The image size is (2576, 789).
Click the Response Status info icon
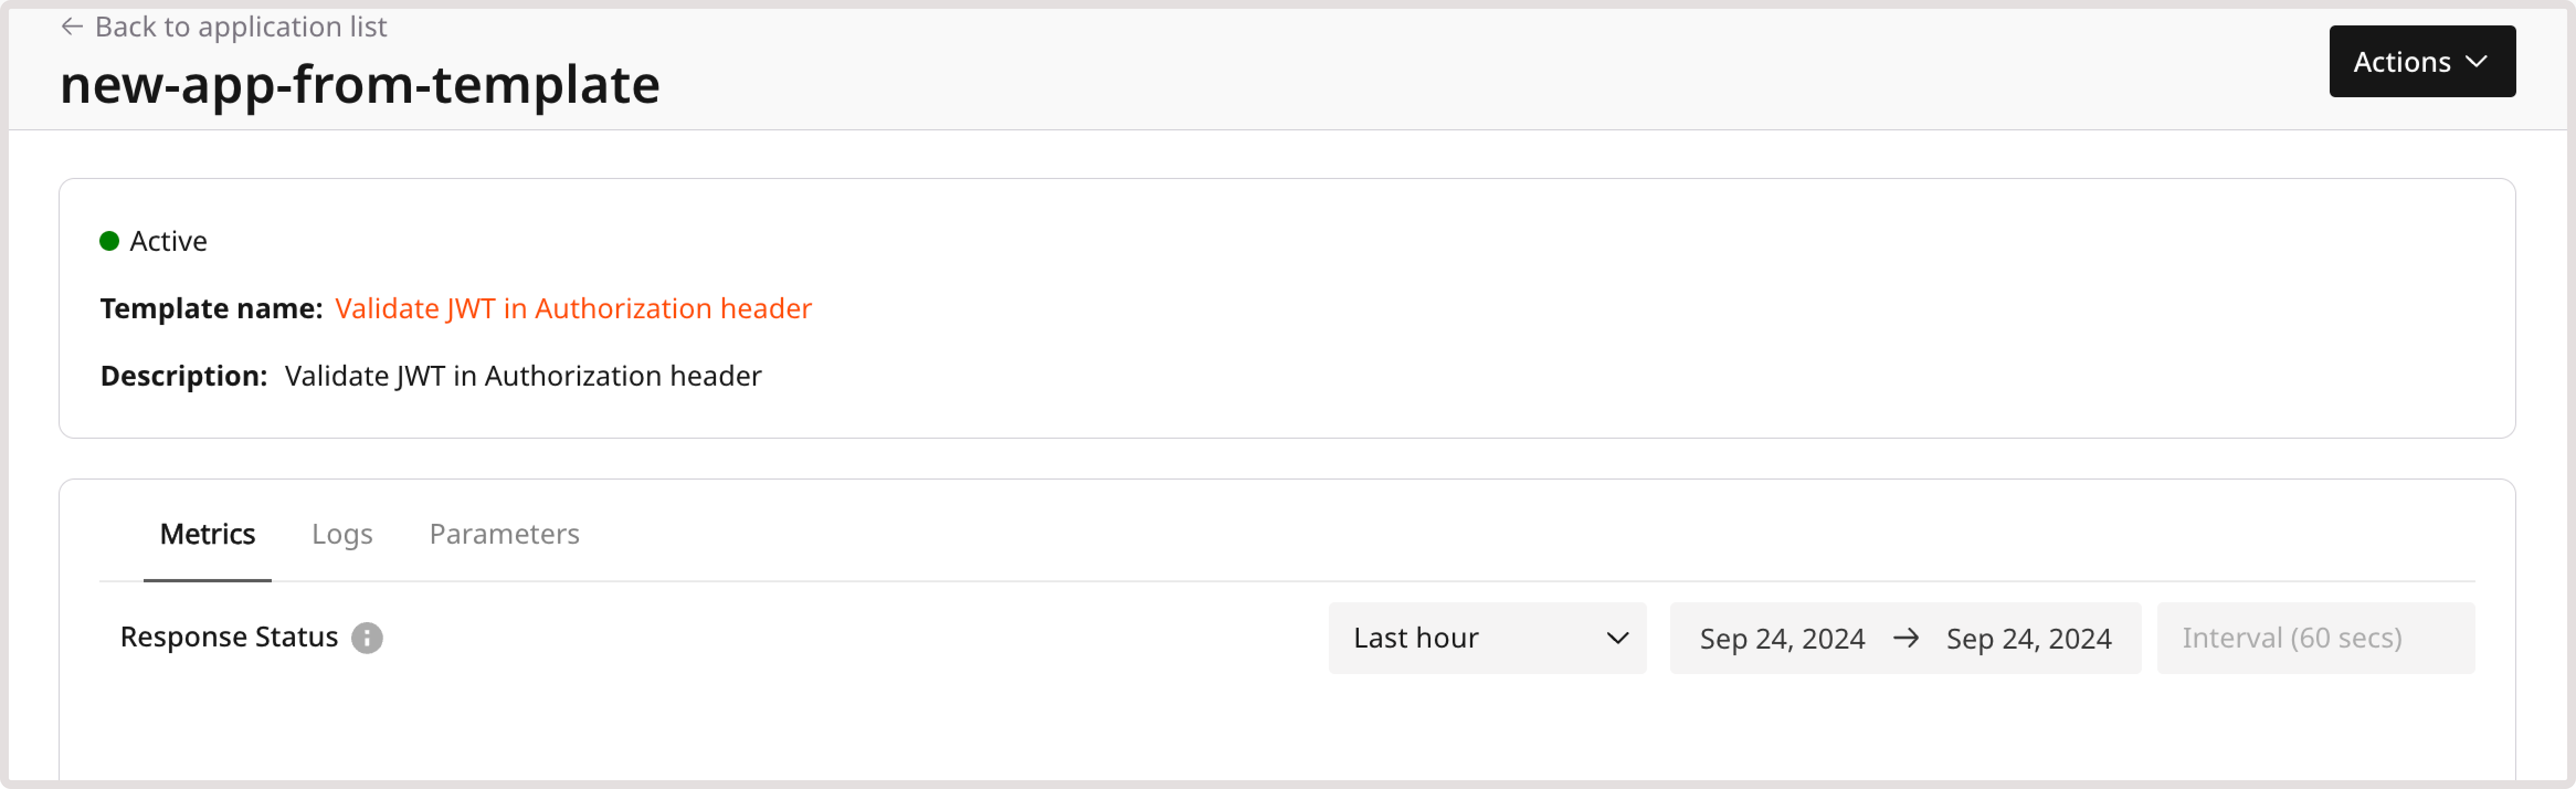tap(367, 638)
